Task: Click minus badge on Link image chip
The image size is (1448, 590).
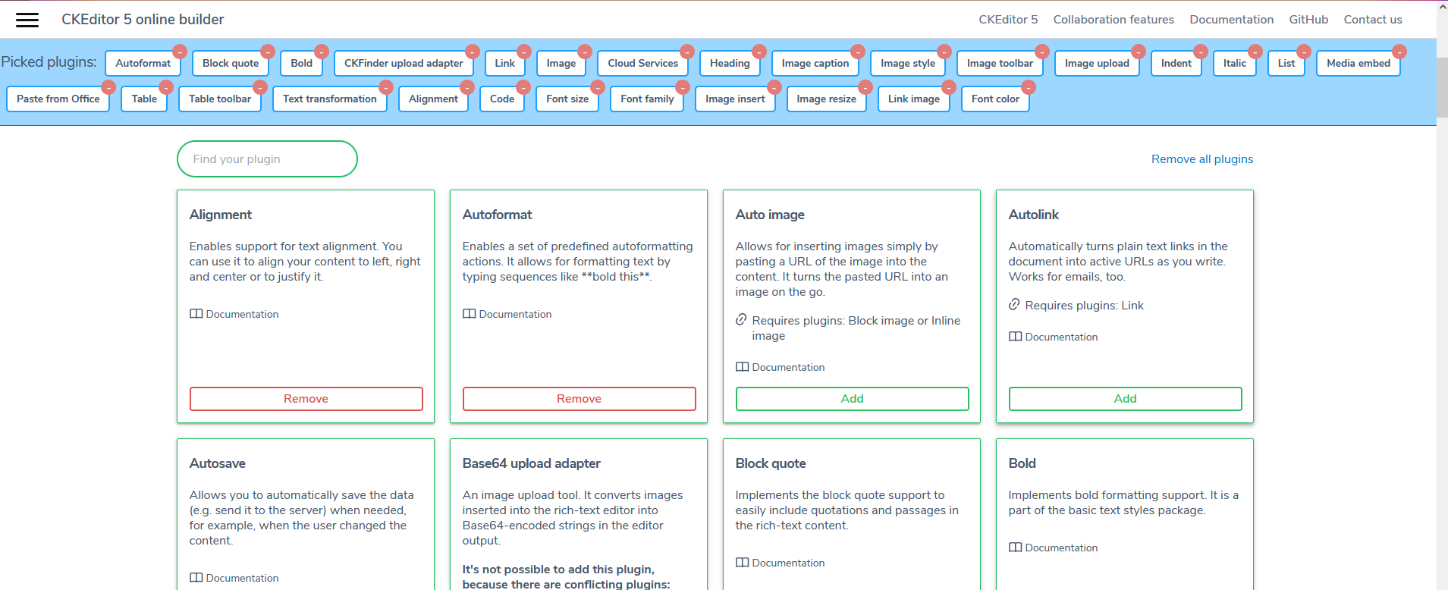Action: coord(949,87)
